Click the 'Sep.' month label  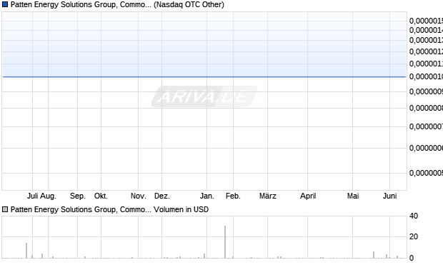point(78,196)
